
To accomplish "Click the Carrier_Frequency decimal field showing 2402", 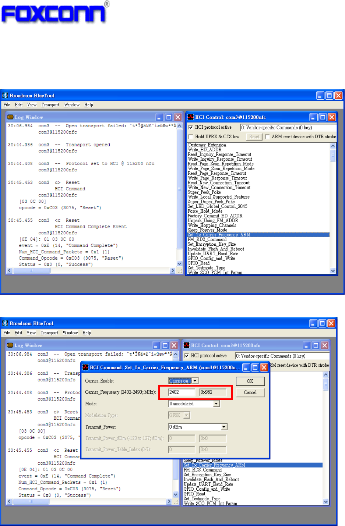I will [x=182, y=392].
